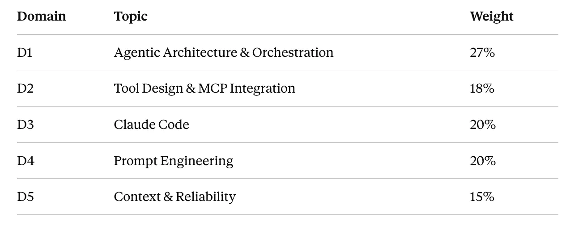
Task: Click the word Orchestration in D1 row
Action: 293,52
